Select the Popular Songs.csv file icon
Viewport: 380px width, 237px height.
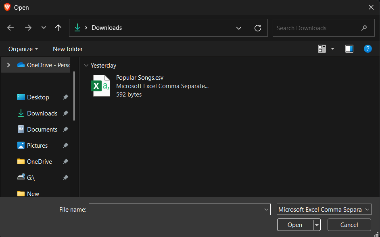click(100, 86)
